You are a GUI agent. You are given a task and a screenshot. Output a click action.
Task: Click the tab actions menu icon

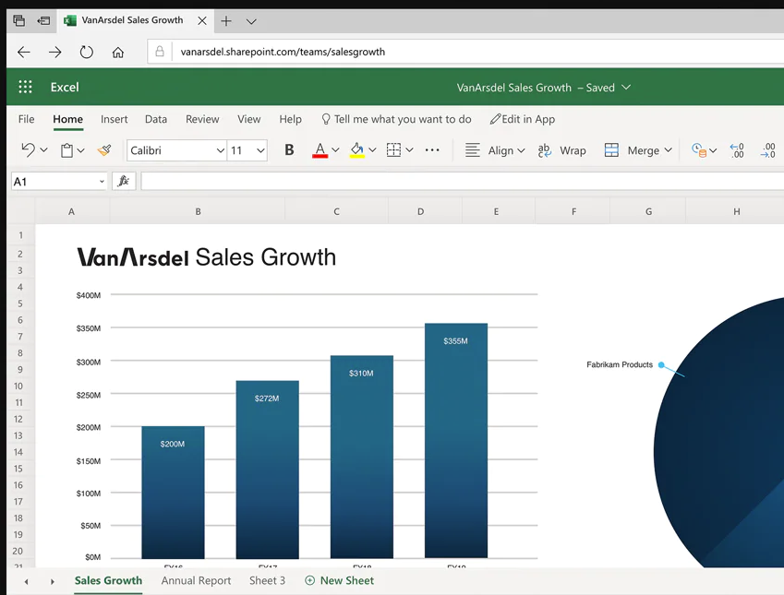[x=19, y=20]
